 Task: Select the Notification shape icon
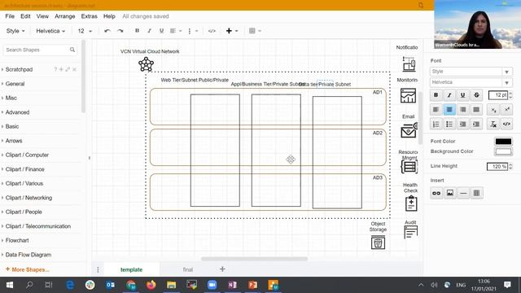[409, 63]
